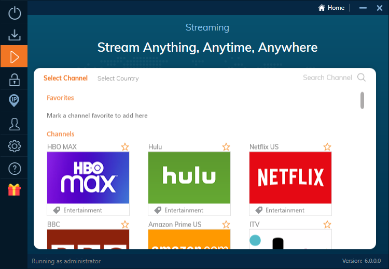Click the Favorites section heading
The width and height of the screenshot is (389, 269).
[x=60, y=98]
